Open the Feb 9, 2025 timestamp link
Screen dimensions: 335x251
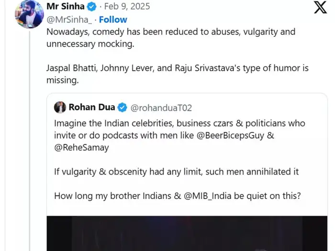coord(127,7)
